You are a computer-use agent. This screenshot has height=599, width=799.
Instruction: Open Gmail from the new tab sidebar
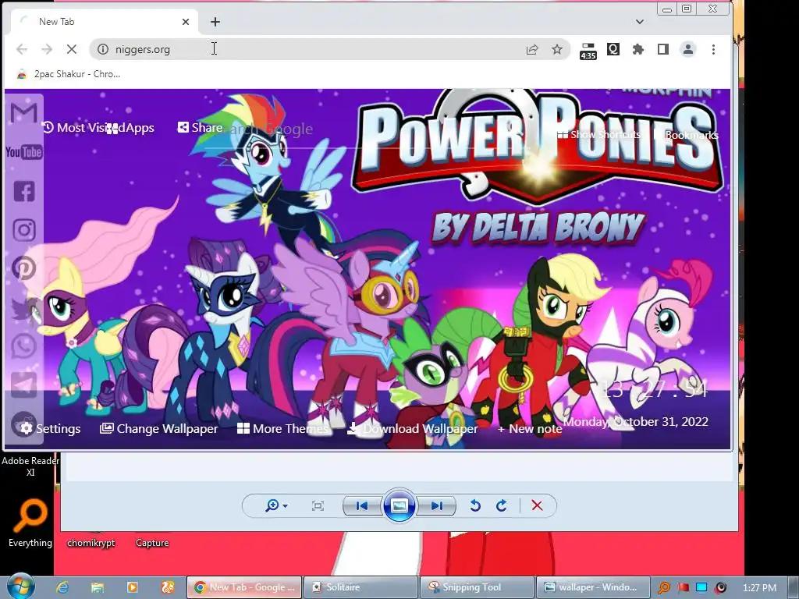[24, 112]
